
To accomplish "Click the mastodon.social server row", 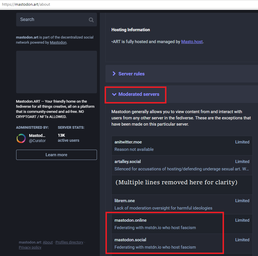I will coord(182,243).
